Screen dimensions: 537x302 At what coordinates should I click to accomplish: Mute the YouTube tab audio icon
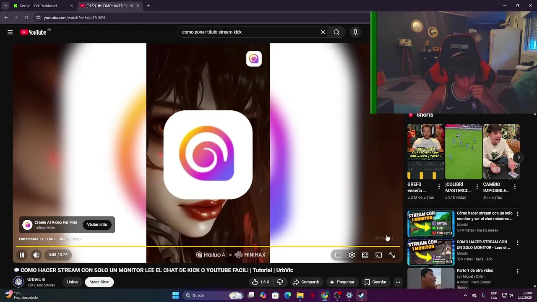pos(131,6)
